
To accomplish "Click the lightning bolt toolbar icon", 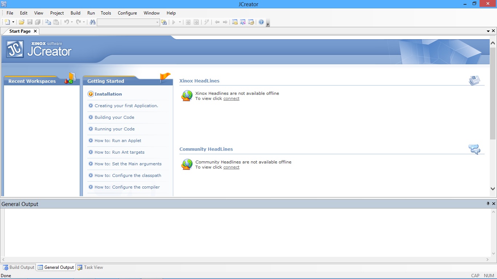I will 207,22.
